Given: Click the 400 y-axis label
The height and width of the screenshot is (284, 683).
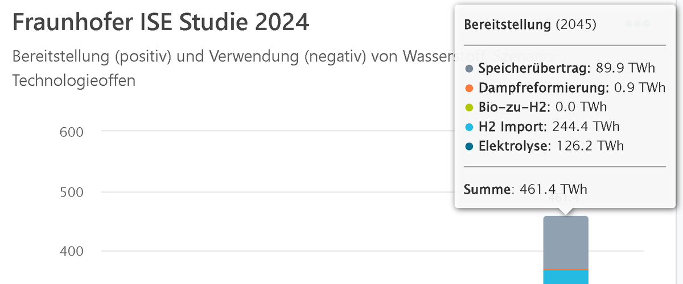Looking at the screenshot, I should [72, 251].
